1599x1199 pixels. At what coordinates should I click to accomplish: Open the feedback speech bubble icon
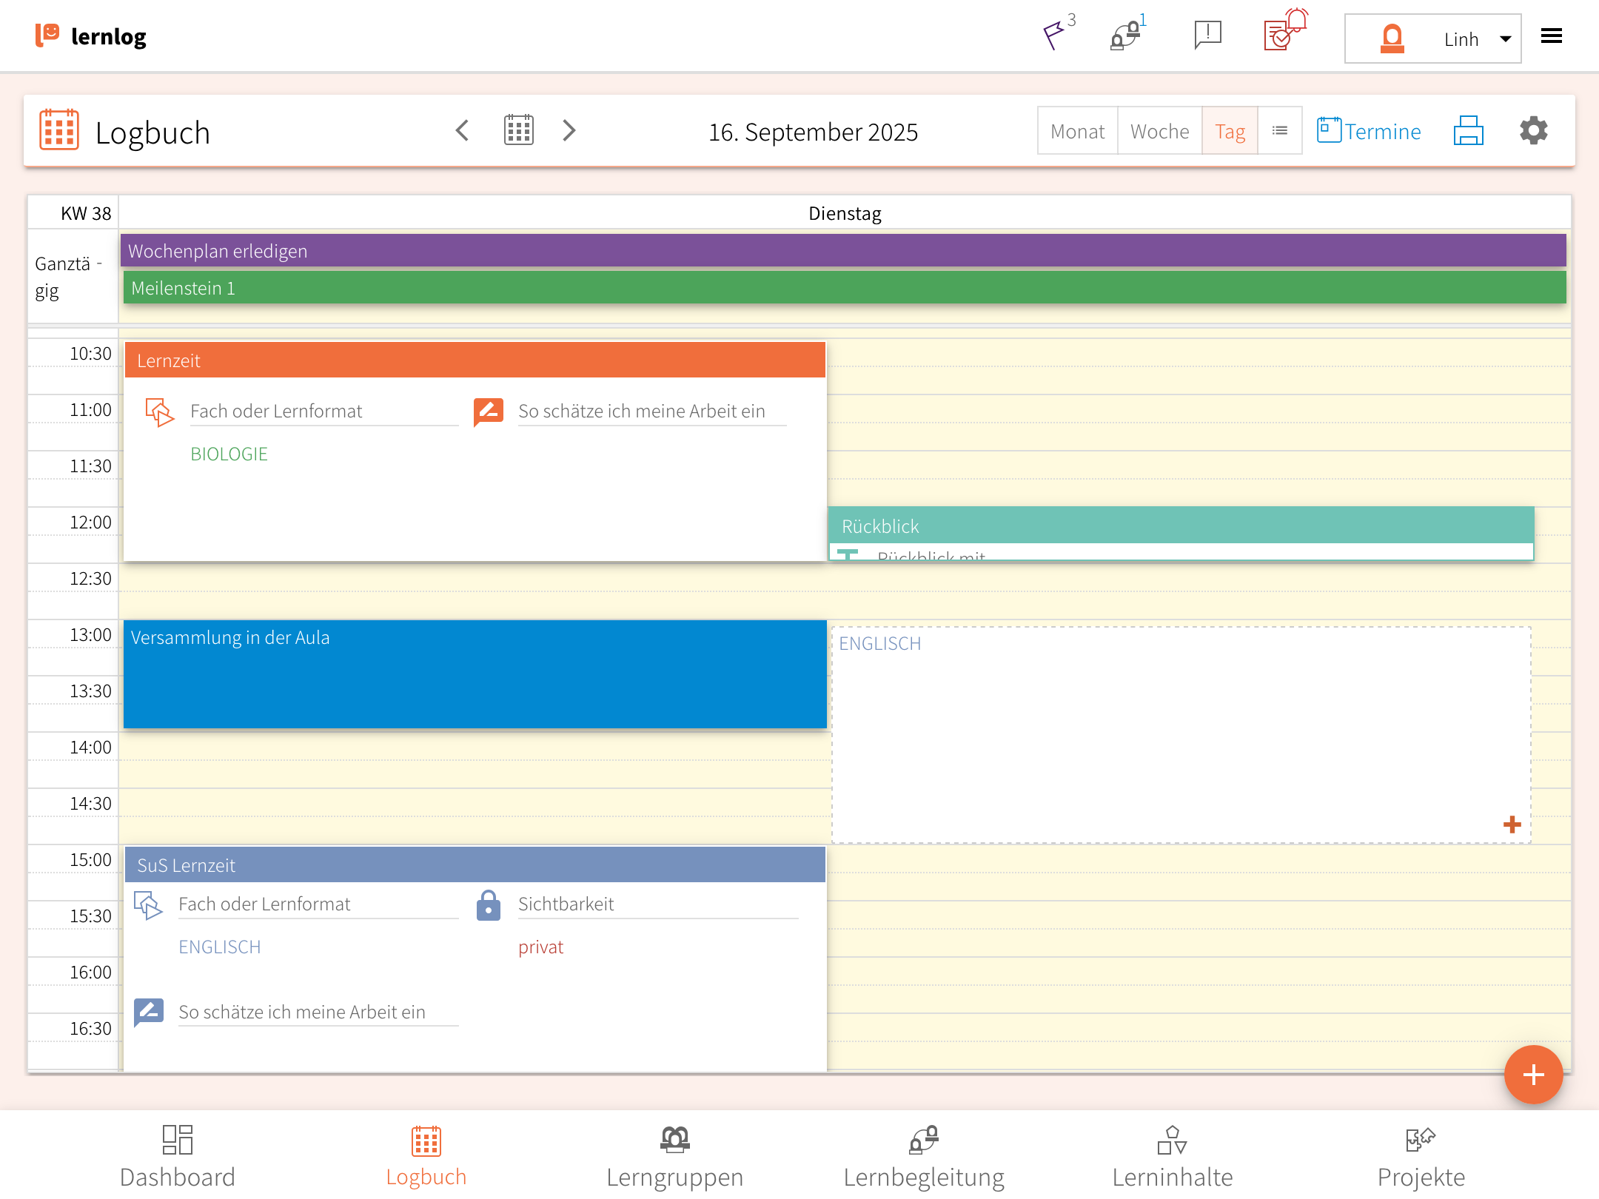[x=1207, y=35]
